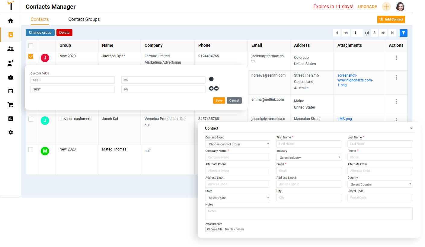Cancel the custom fields popup
The width and height of the screenshot is (425, 247).
tap(234, 100)
